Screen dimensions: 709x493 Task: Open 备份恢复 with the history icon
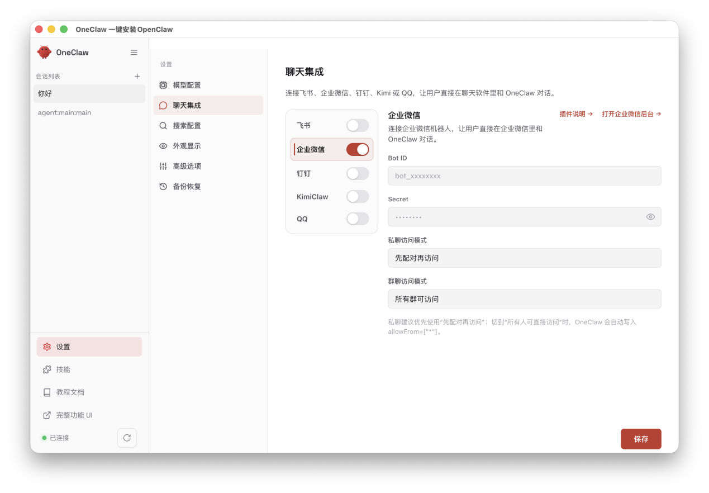point(162,186)
